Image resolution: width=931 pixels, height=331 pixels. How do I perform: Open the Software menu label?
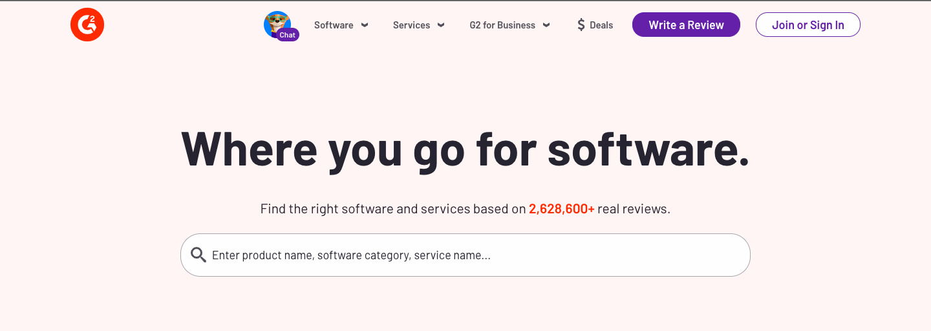click(334, 25)
